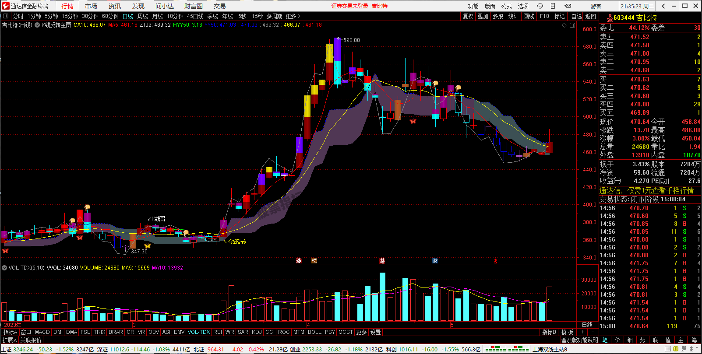Click the R 500 marker beside the stock code
702x354 pixels.
610,18
